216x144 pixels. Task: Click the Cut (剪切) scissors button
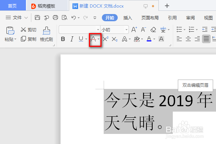(x=28, y=30)
